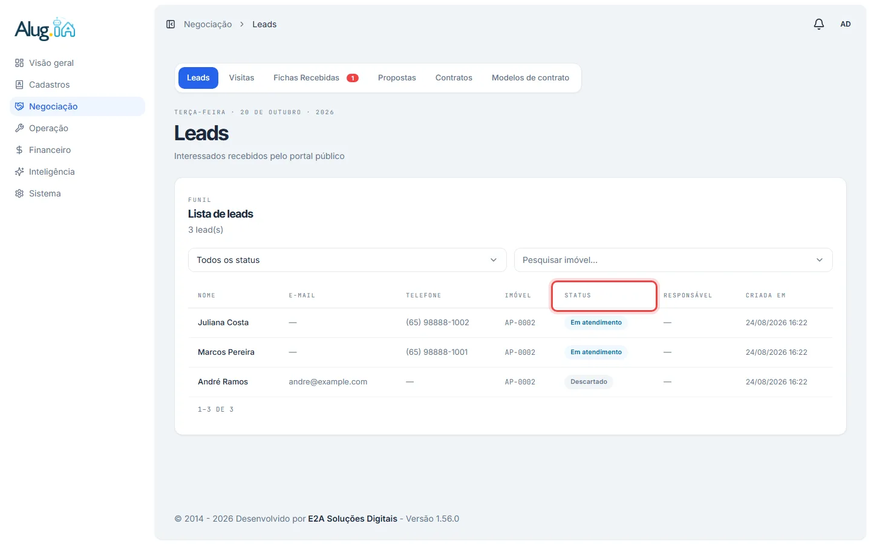Click Responsável column header

688,296
